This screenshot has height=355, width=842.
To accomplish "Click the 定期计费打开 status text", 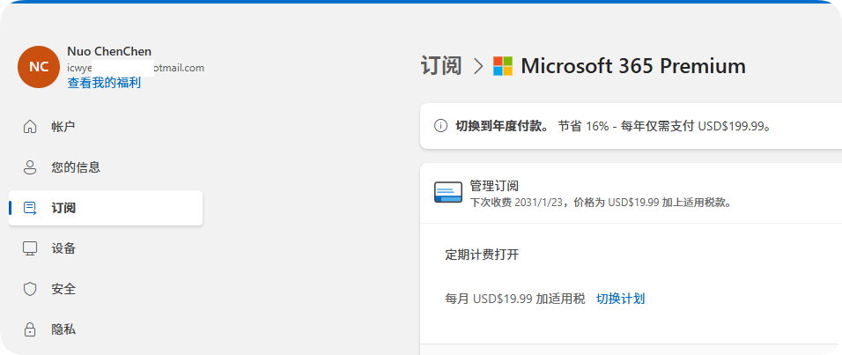I will [x=482, y=255].
